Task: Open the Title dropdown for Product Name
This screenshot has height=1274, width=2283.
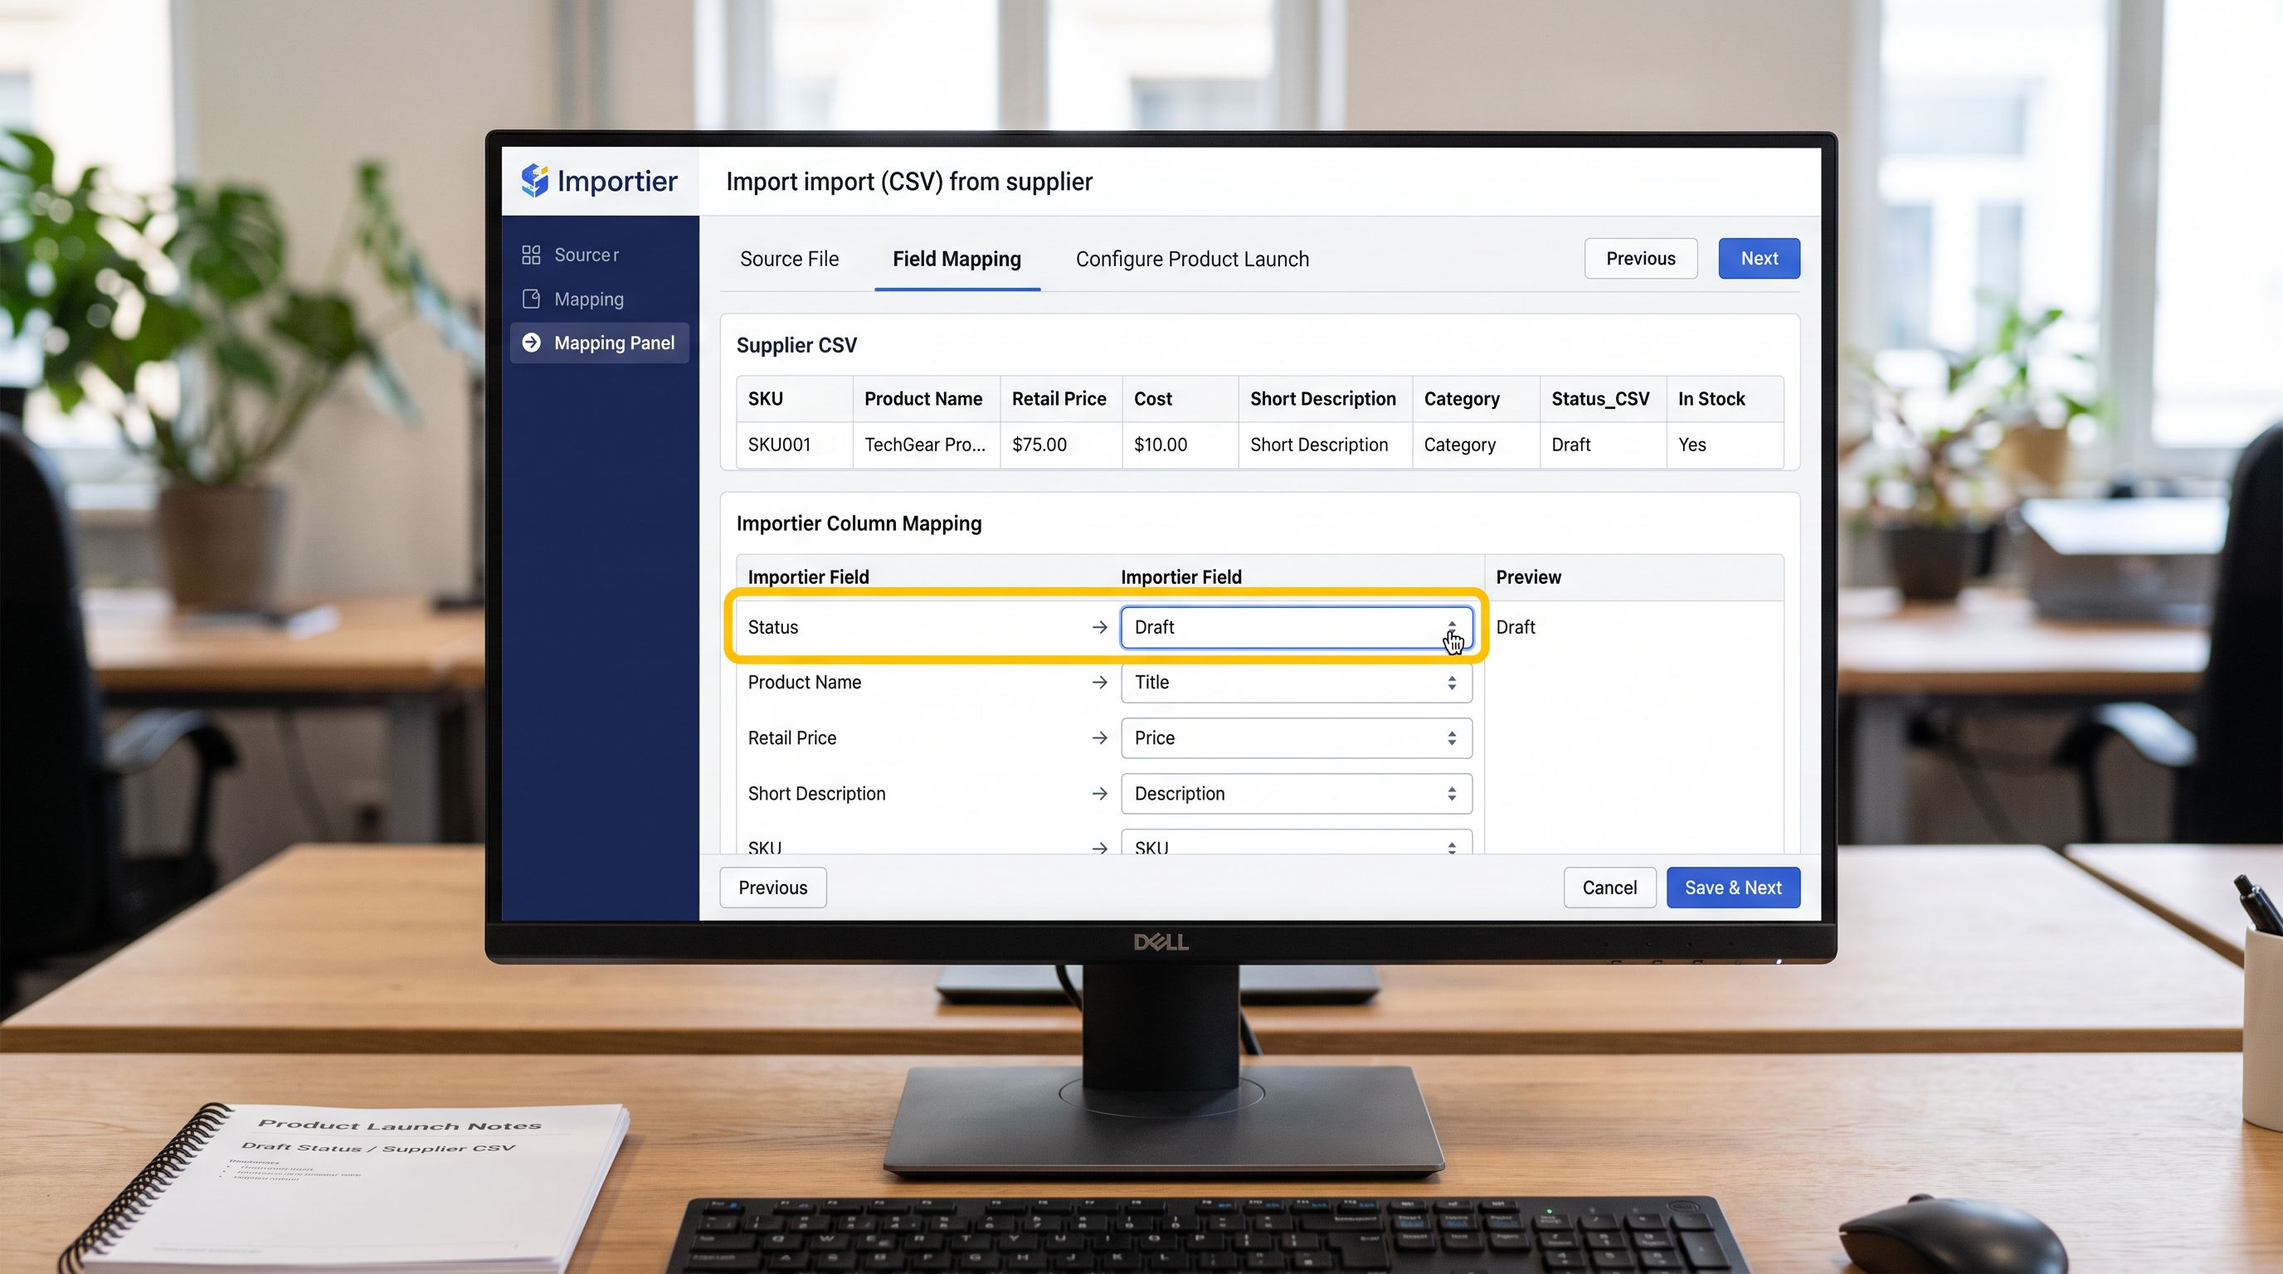Action: 1296,682
